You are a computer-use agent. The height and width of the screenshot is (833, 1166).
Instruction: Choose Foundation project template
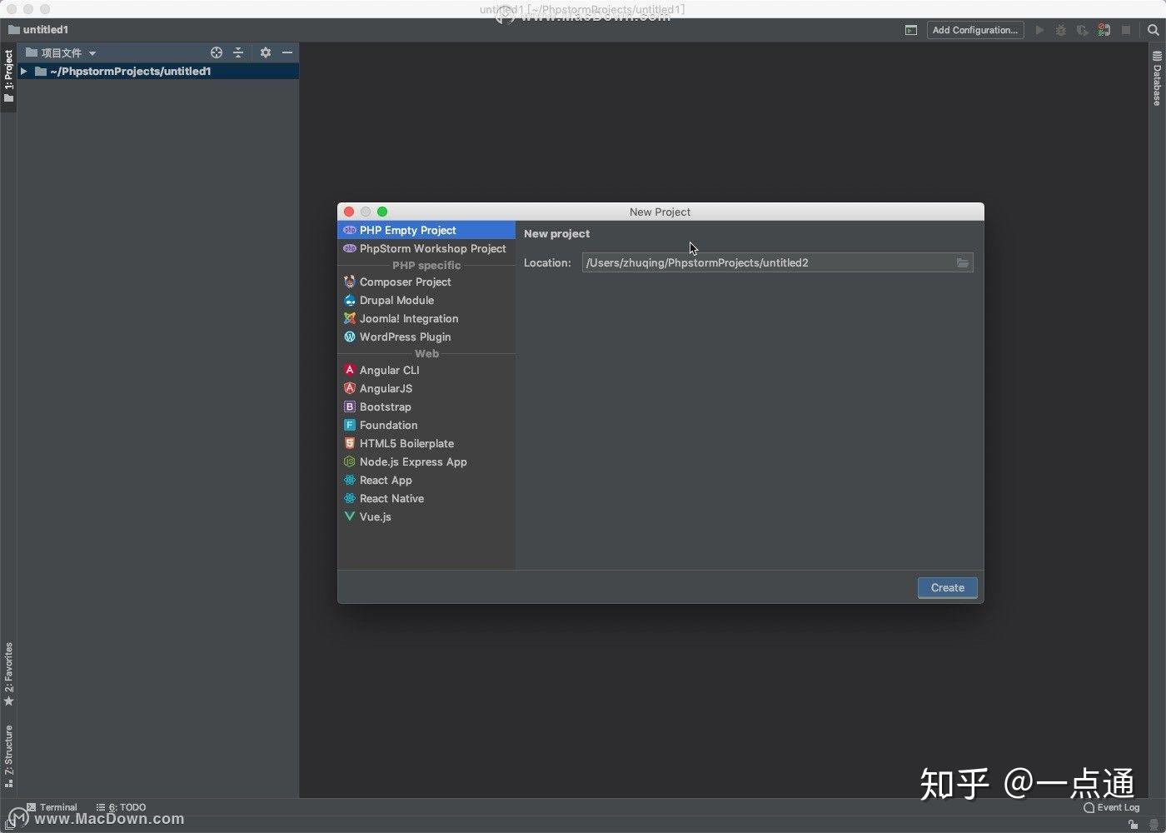(426, 425)
